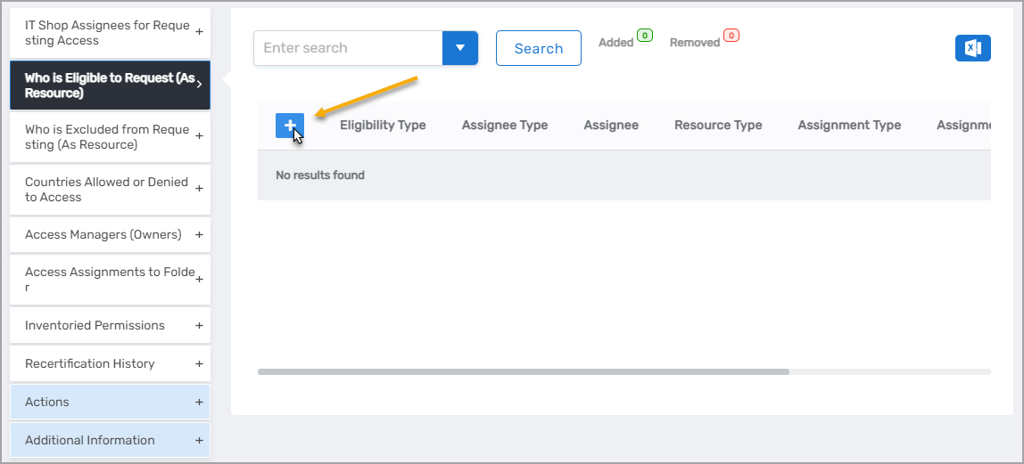Click plus icon beside Inventoried Permissions
1024x464 pixels.
click(199, 326)
